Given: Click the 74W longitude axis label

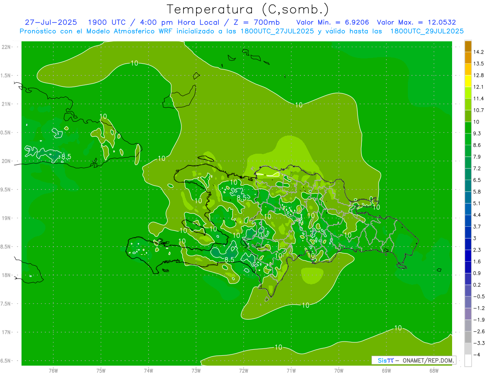Looking at the screenshot, I should tap(149, 370).
